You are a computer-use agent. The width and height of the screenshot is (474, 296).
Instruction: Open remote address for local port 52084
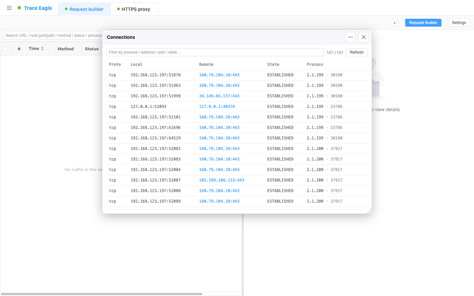(219, 170)
